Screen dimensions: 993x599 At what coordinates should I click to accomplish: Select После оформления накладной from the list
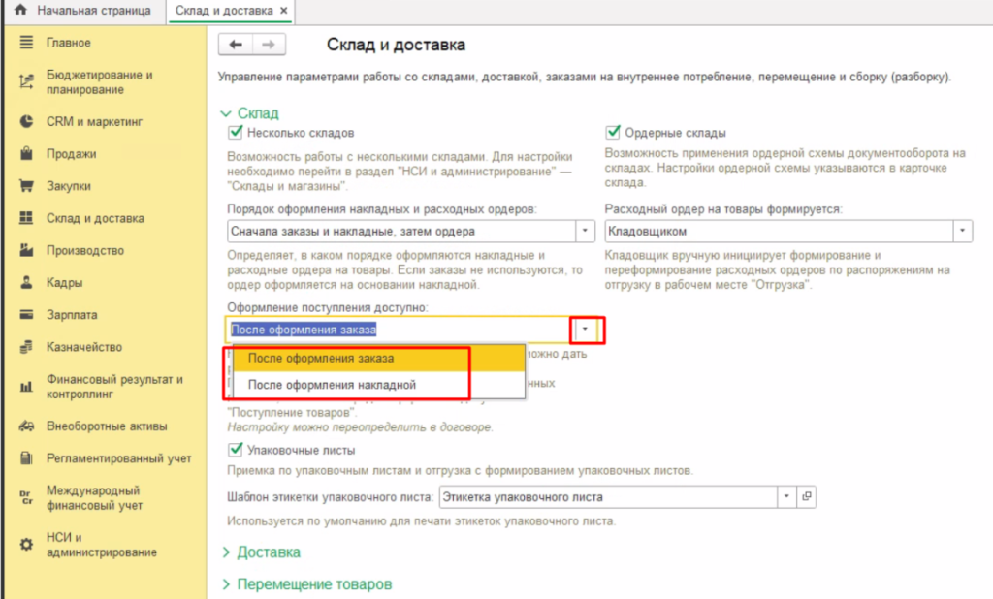332,385
